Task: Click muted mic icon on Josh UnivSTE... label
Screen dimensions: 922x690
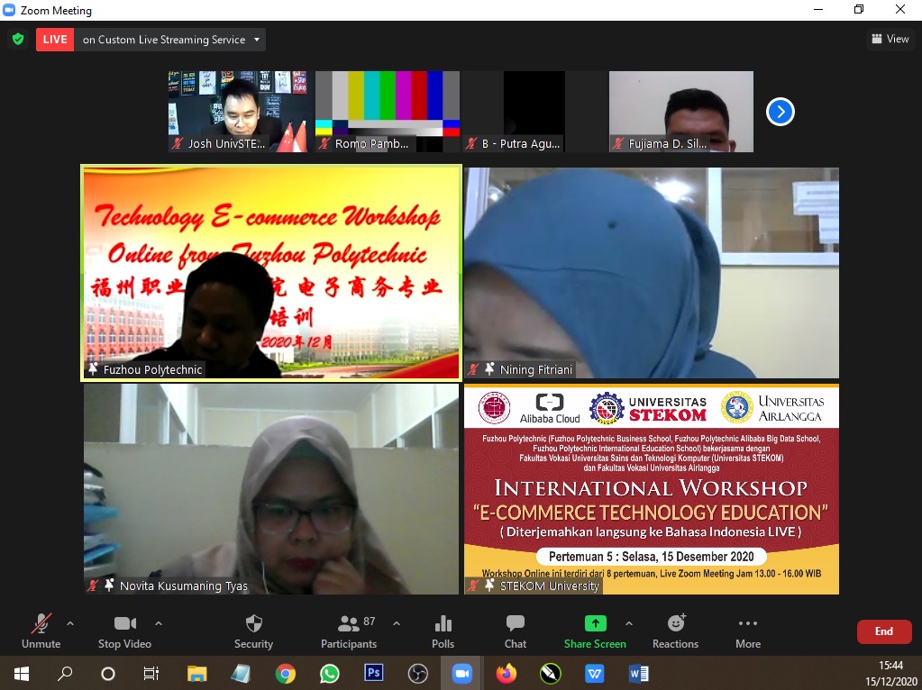Action: pos(177,143)
